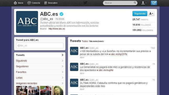Compose a new tweet
The height and width of the screenshot is (95, 169).
(154, 3)
